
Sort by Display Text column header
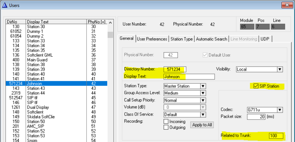point(56,22)
